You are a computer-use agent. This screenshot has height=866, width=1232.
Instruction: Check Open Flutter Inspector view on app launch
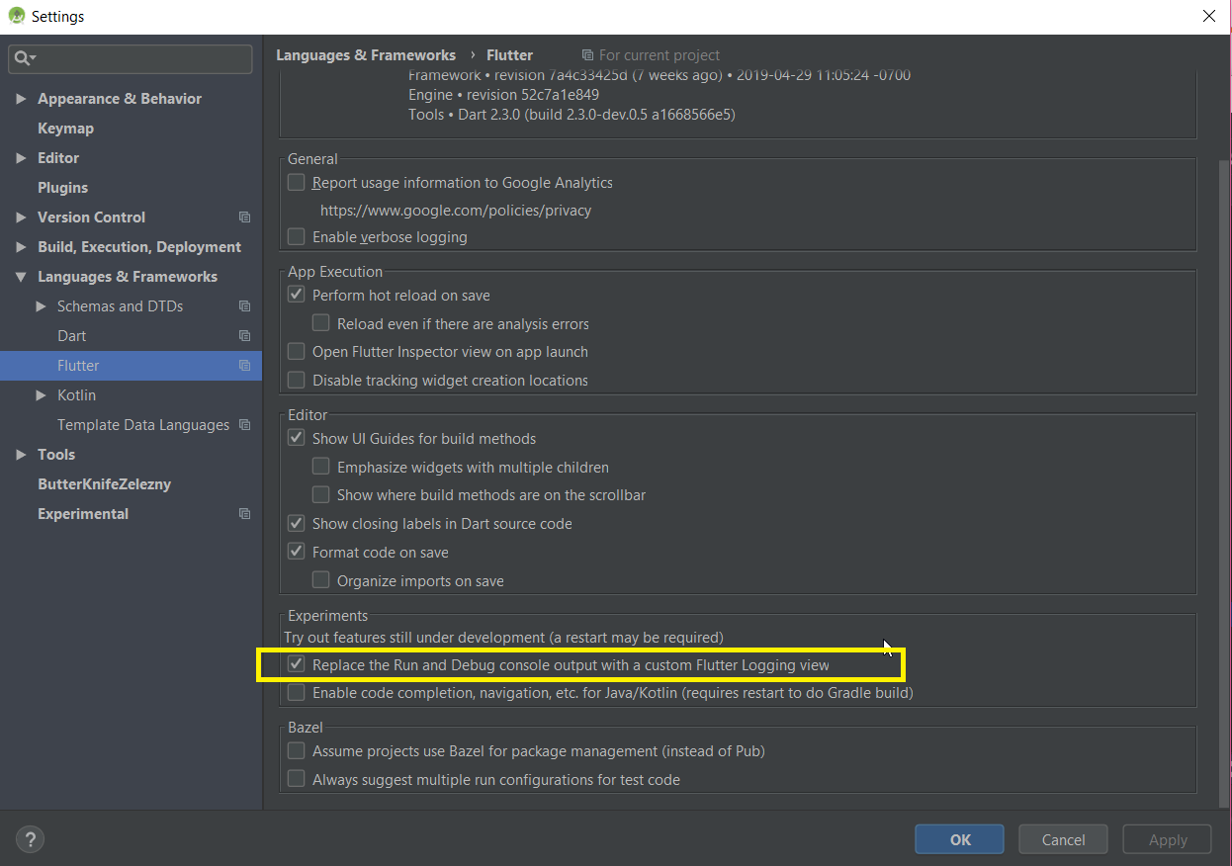coord(296,351)
